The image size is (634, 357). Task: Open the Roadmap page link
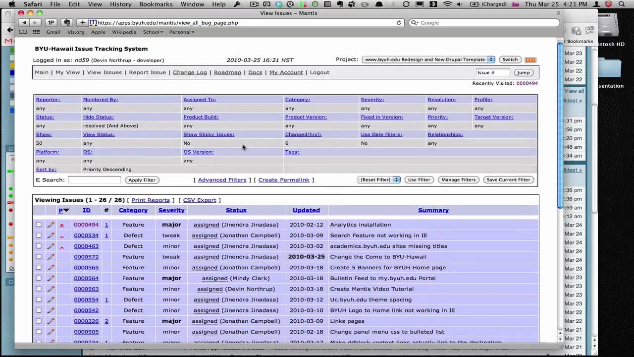[227, 72]
